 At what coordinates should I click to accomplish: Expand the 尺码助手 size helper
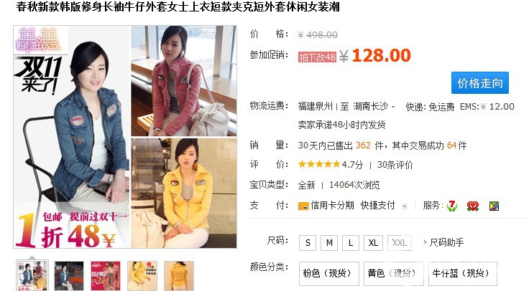coord(444,242)
